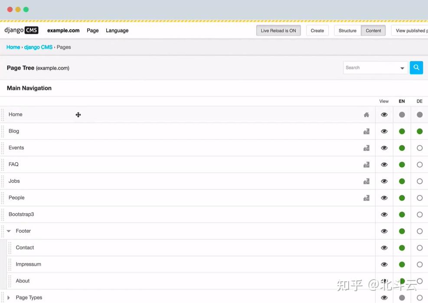Open the example.com toolbar menu
428x303 pixels.
tap(63, 31)
